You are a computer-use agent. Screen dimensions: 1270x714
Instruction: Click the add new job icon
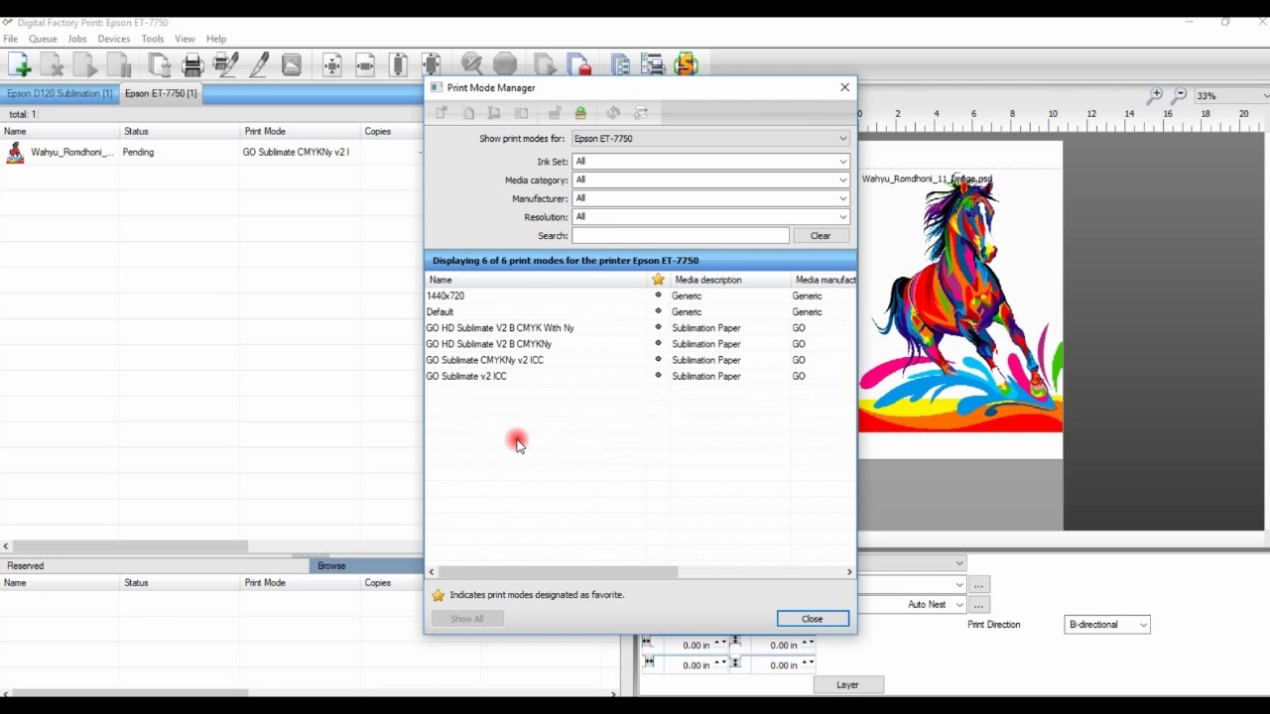point(19,65)
